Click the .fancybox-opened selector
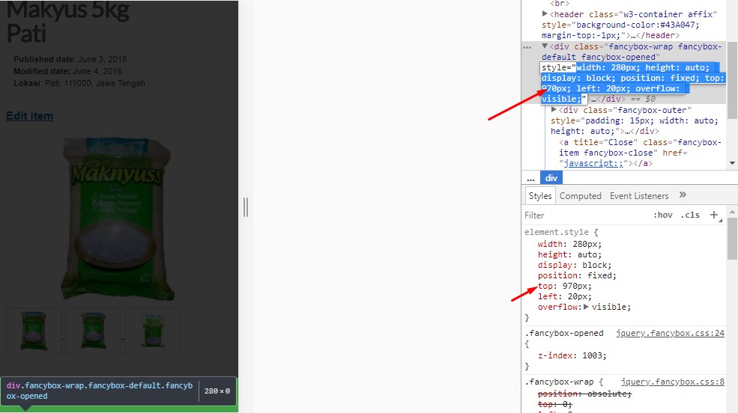Image resolution: width=738 pixels, height=413 pixels. (x=564, y=333)
